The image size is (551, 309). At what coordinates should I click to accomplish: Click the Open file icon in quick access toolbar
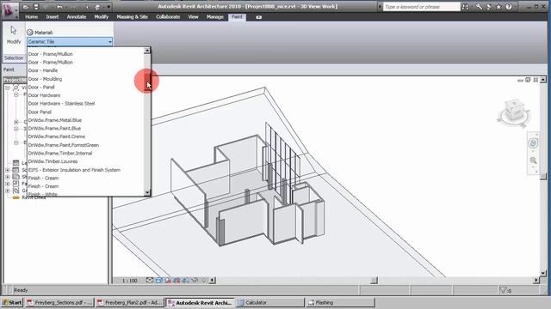pos(26,7)
